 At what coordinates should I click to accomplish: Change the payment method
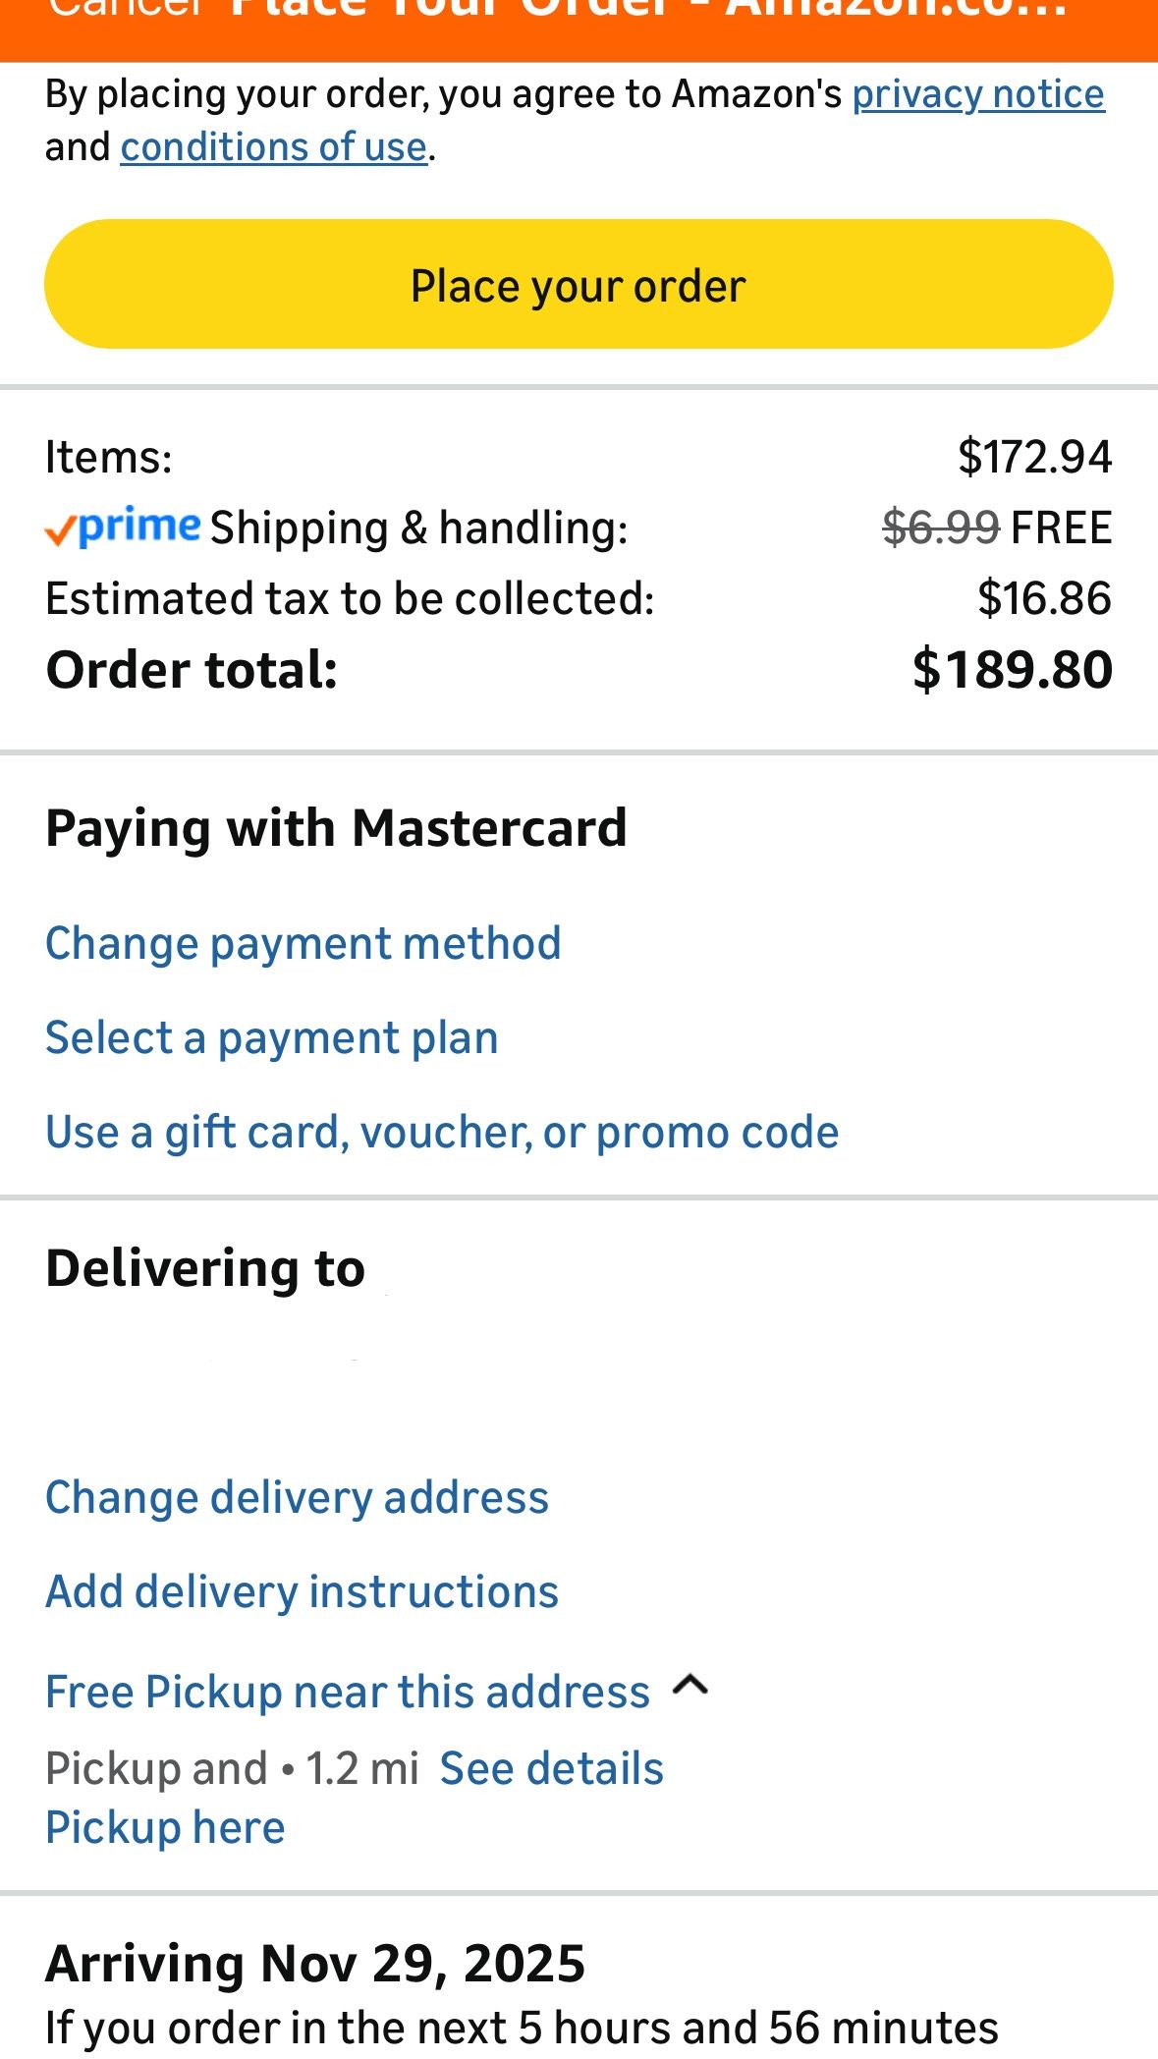tap(303, 942)
